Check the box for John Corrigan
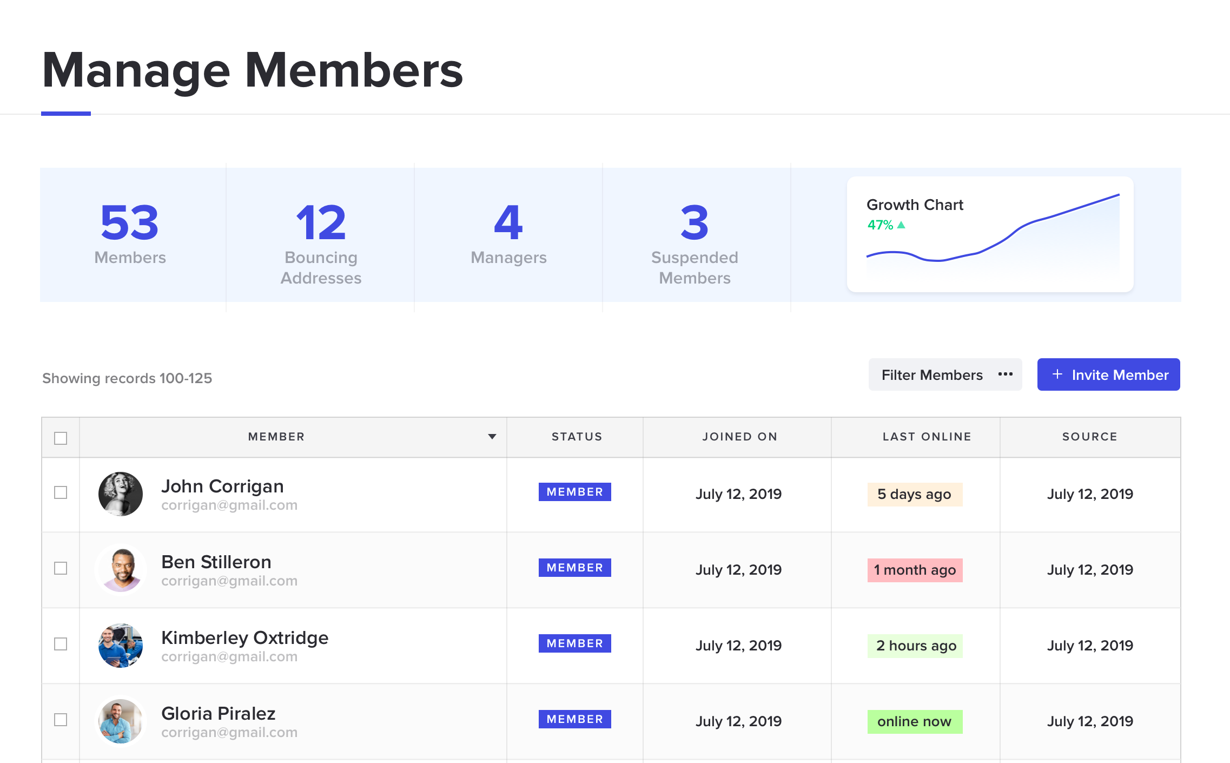 (61, 492)
